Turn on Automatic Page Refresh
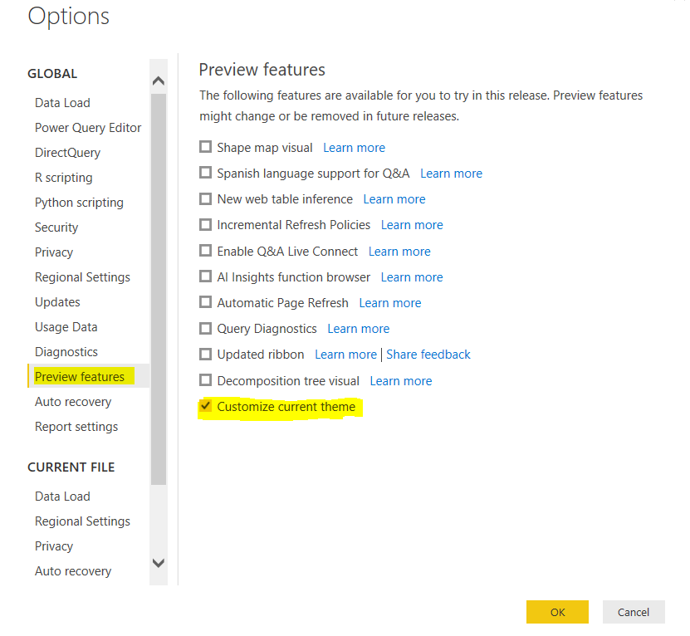 coord(206,303)
